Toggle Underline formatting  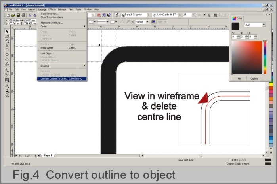point(209,15)
